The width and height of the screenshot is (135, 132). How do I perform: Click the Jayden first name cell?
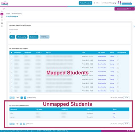pyautogui.click(x=13, y=117)
